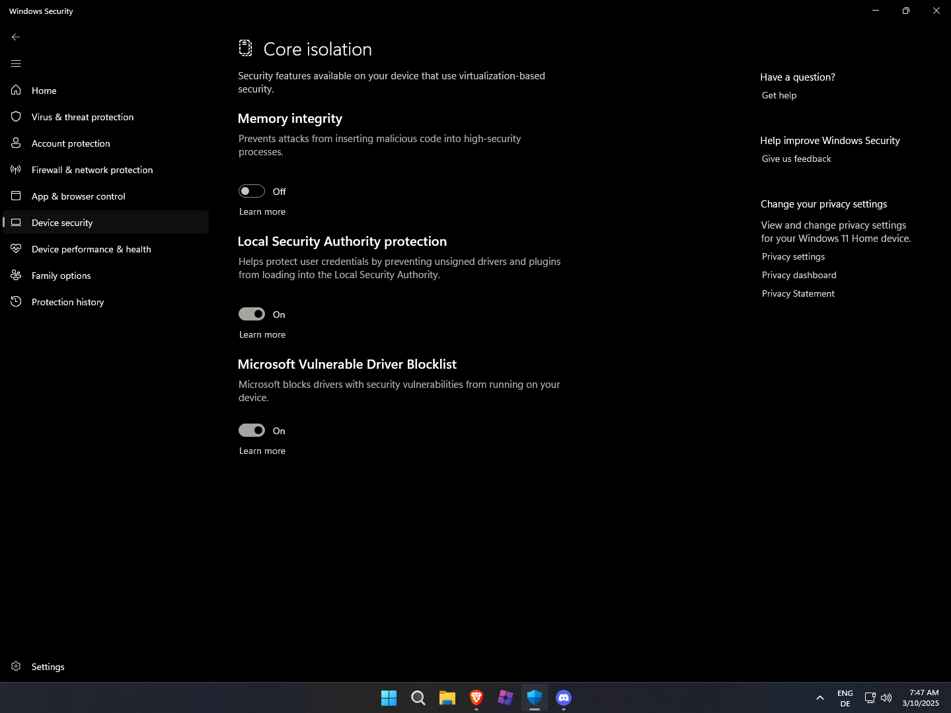951x713 pixels.
Task: Turn off Microsoft Vulnerable Driver Blocklist toggle
Action: [x=252, y=430]
